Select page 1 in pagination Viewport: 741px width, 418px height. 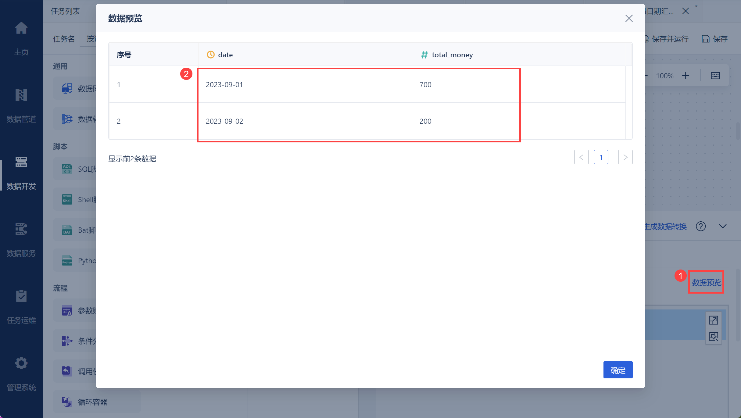tap(601, 157)
